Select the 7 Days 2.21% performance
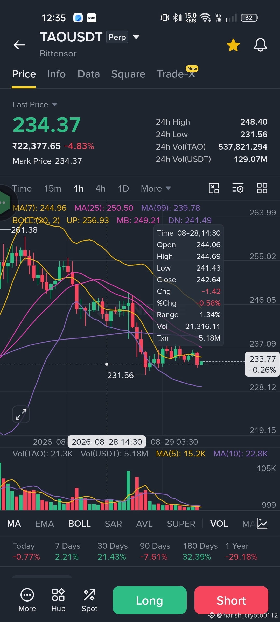The width and height of the screenshot is (280, 622). (68, 551)
